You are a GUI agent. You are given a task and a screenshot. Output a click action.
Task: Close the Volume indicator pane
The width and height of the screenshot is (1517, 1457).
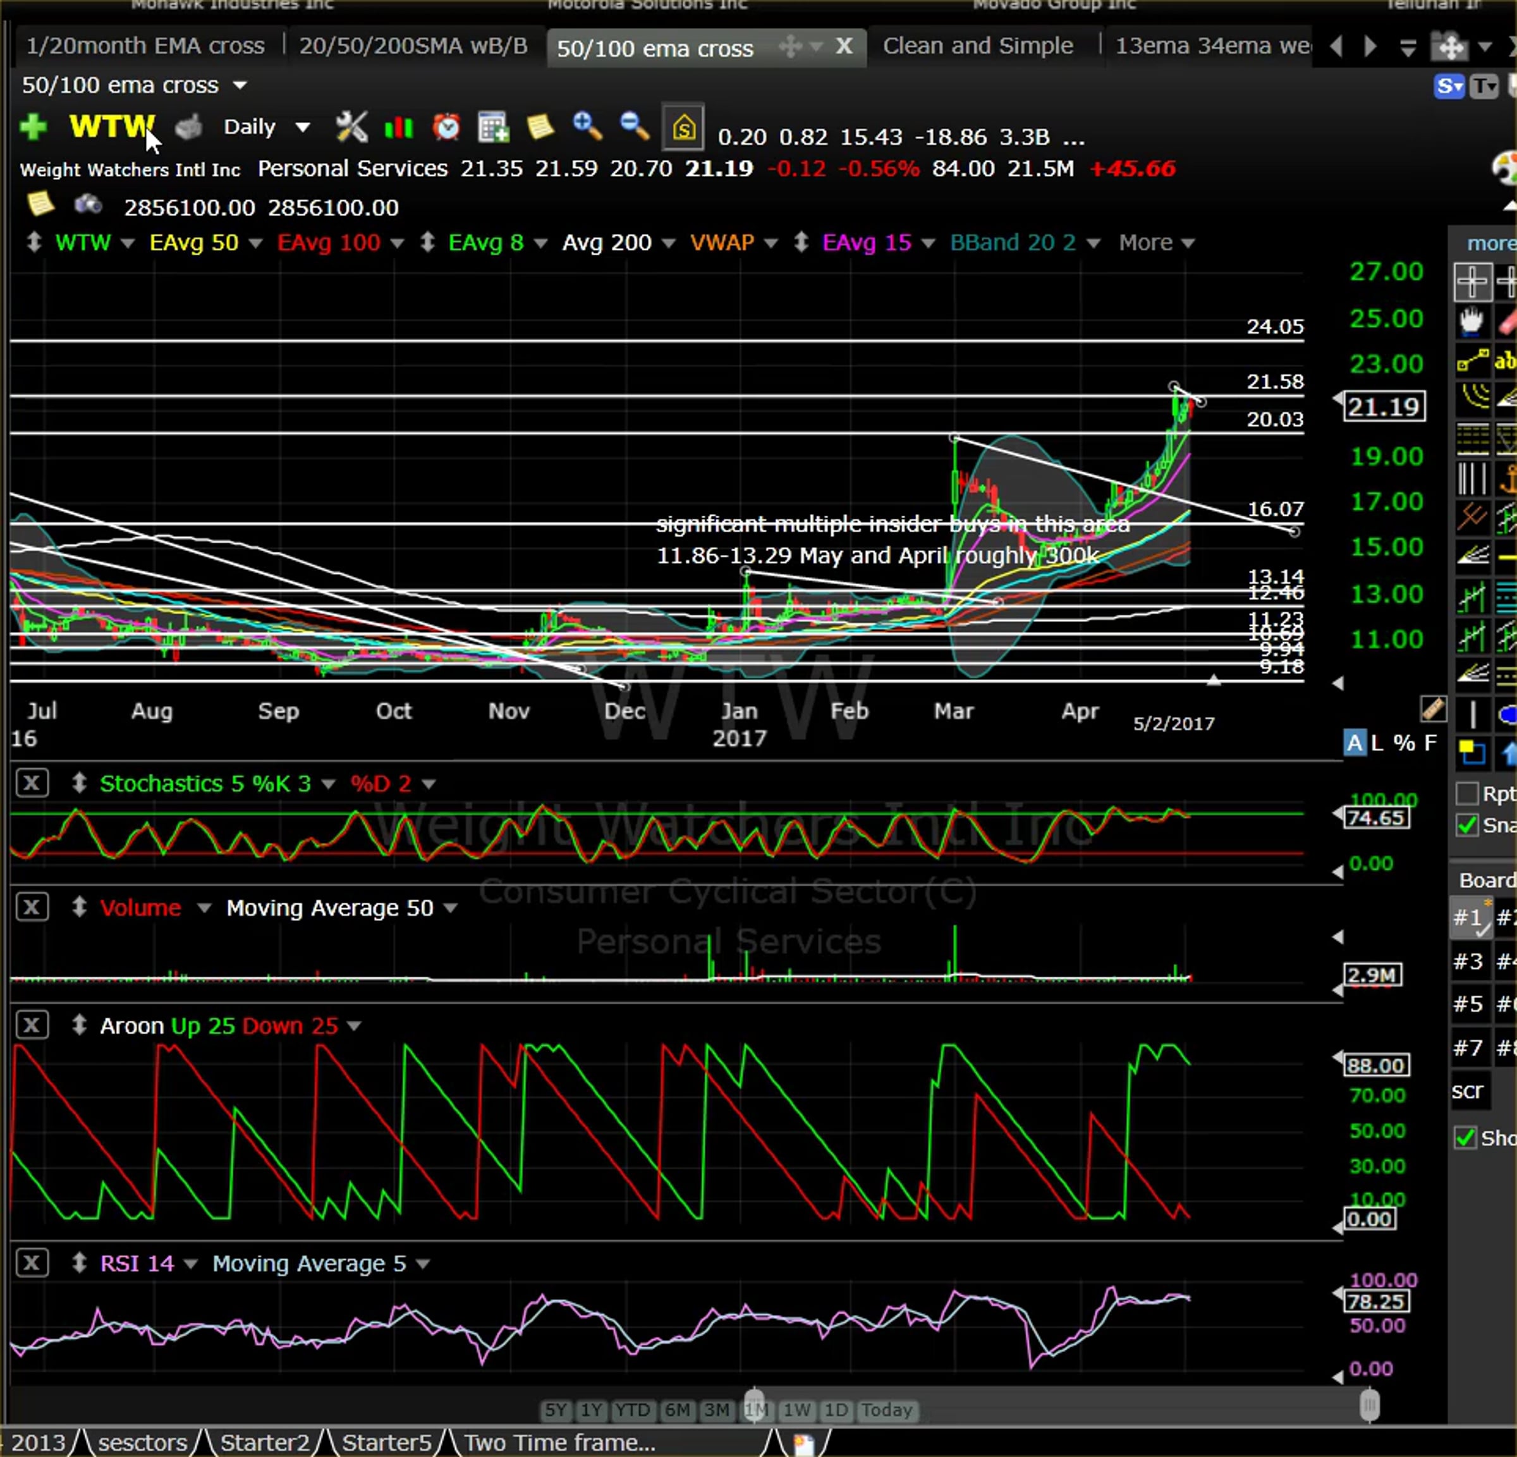32,906
